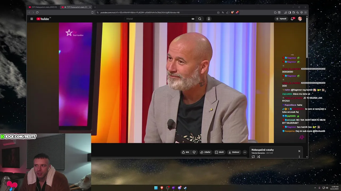This screenshot has width=341, height=191.
Task: Open the on-screen keyboard icon in search box
Action: 193,19
